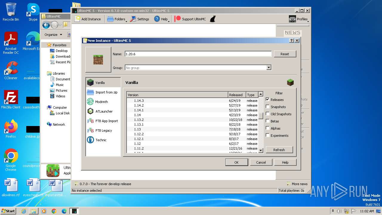Open Acrobat Reader DC desktop icon
The height and width of the screenshot is (215, 382).
point(11,43)
